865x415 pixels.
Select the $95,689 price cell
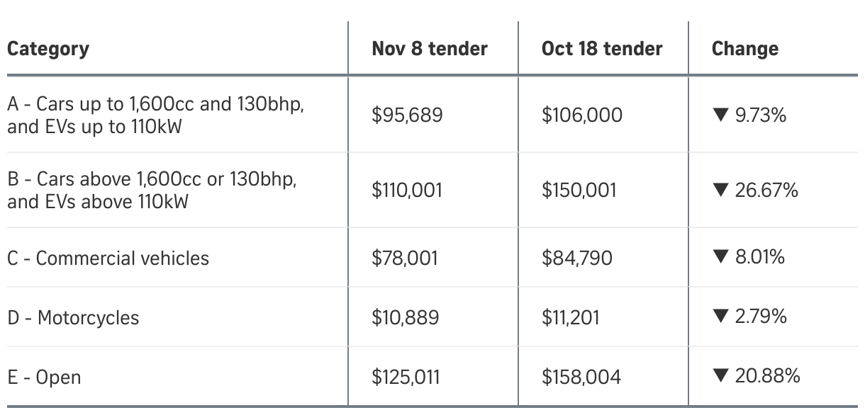coord(407,115)
